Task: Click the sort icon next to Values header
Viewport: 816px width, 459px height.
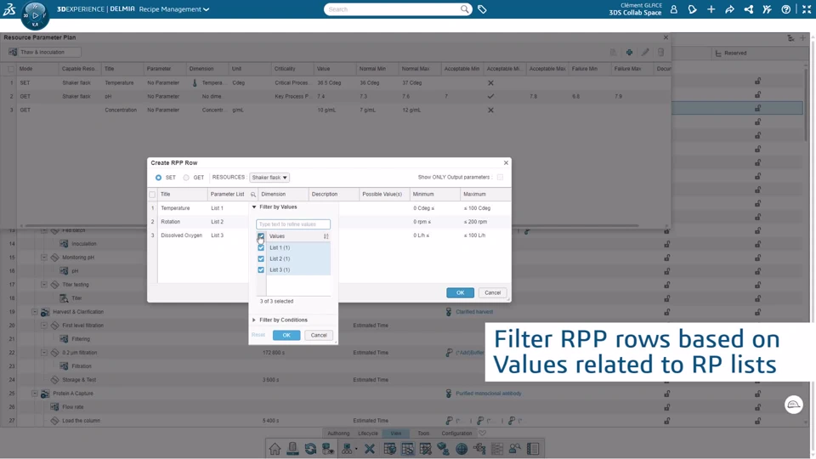Action: [326, 236]
